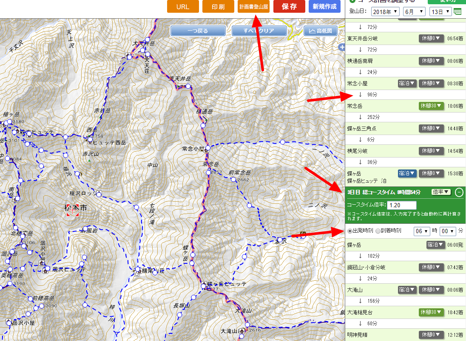Screen dimensions: 466x341
Task: Open the year dropdown showing 2018年
Action: [385, 11]
